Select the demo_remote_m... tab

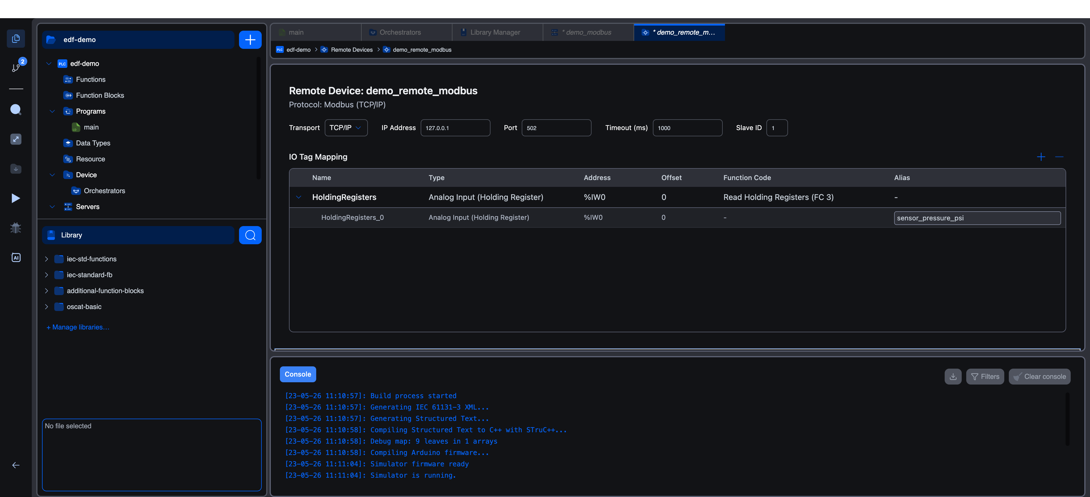click(x=679, y=33)
